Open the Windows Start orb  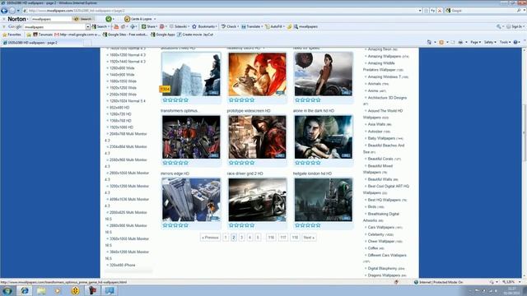pyautogui.click(x=7, y=290)
